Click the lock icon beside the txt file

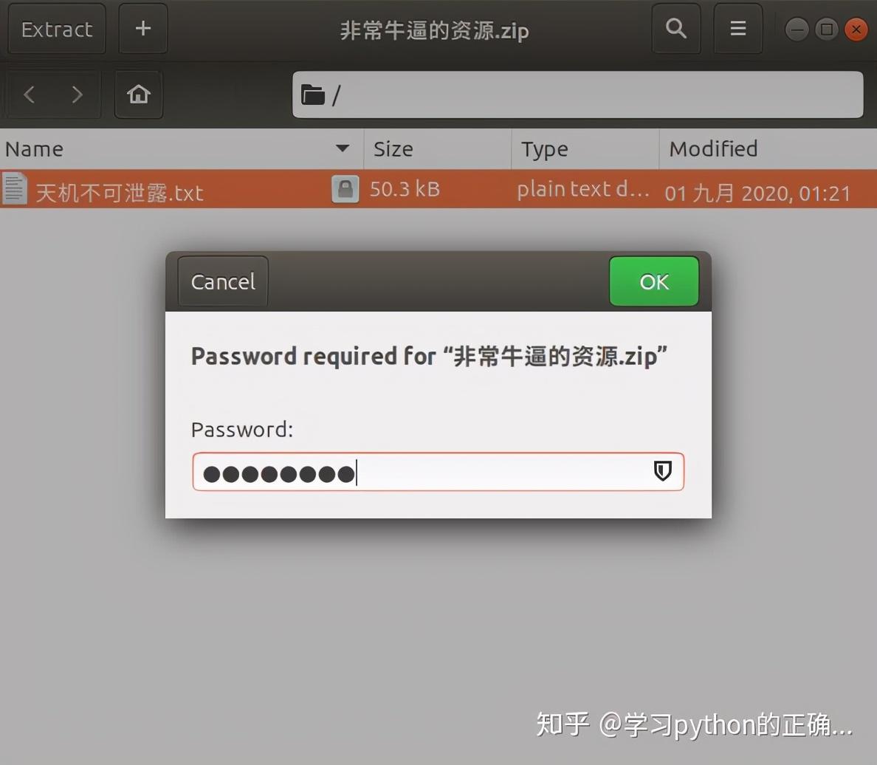coord(345,189)
